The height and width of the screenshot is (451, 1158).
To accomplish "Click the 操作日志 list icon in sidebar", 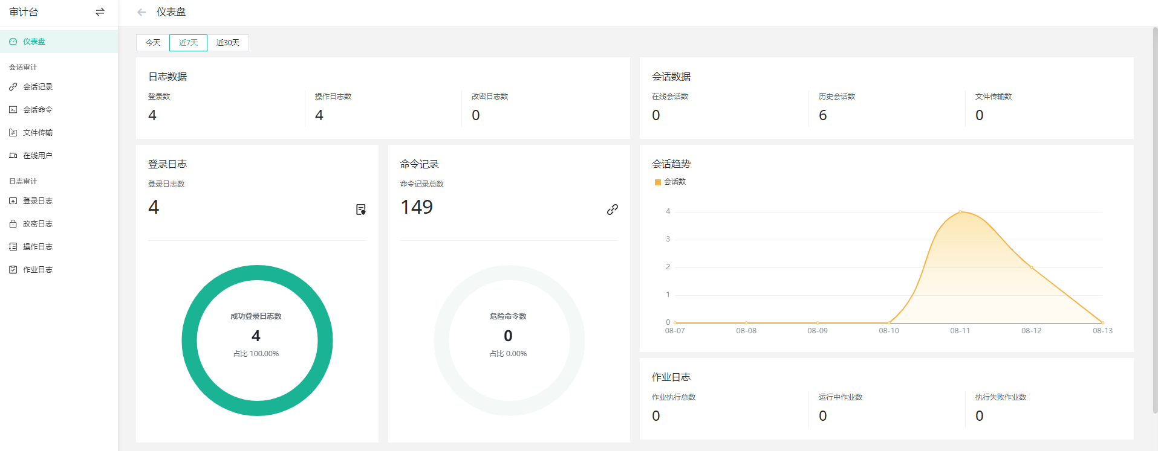I will pyautogui.click(x=13, y=247).
